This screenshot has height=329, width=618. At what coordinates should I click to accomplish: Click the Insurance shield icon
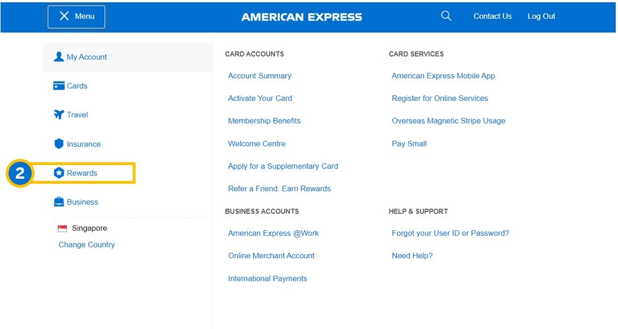tap(58, 144)
